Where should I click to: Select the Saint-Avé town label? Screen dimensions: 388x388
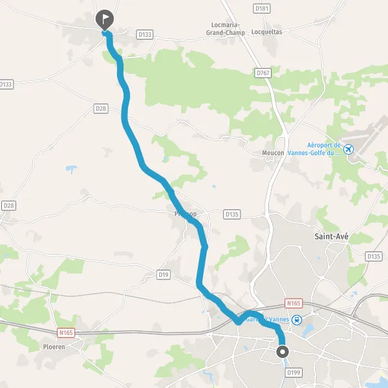coord(331,236)
